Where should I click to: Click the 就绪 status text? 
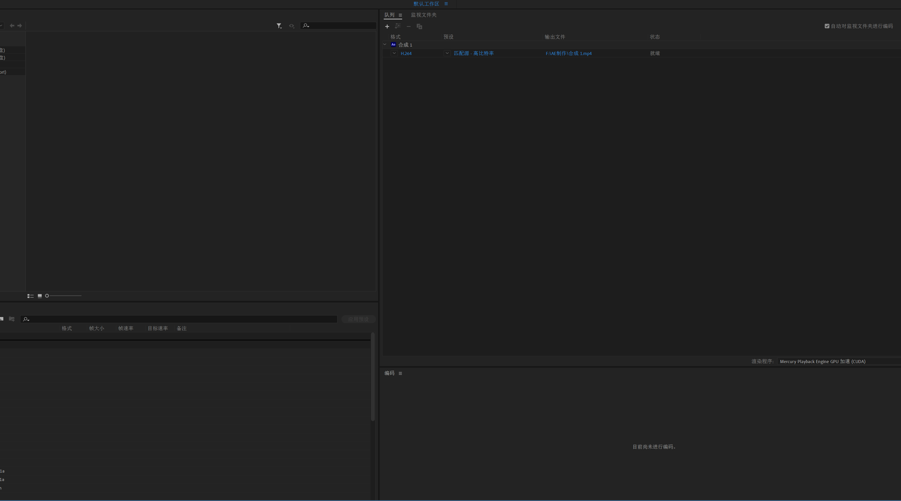(x=655, y=53)
